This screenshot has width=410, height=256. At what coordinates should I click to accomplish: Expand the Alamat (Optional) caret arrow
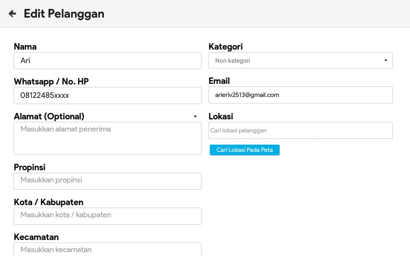[x=195, y=117]
